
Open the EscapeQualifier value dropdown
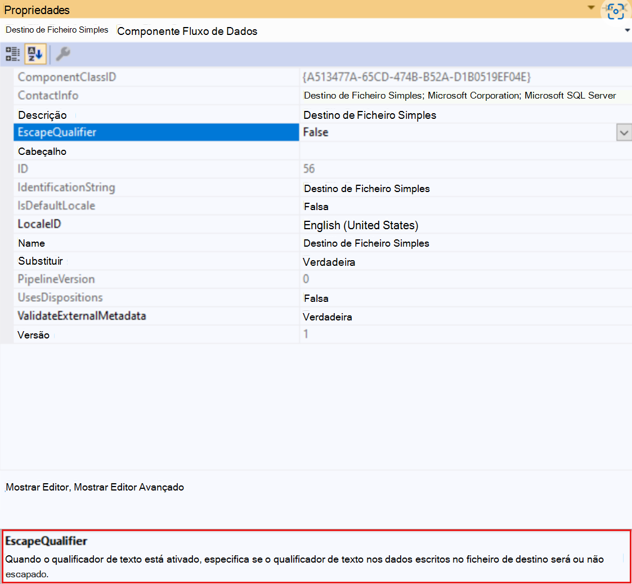pyautogui.click(x=624, y=133)
